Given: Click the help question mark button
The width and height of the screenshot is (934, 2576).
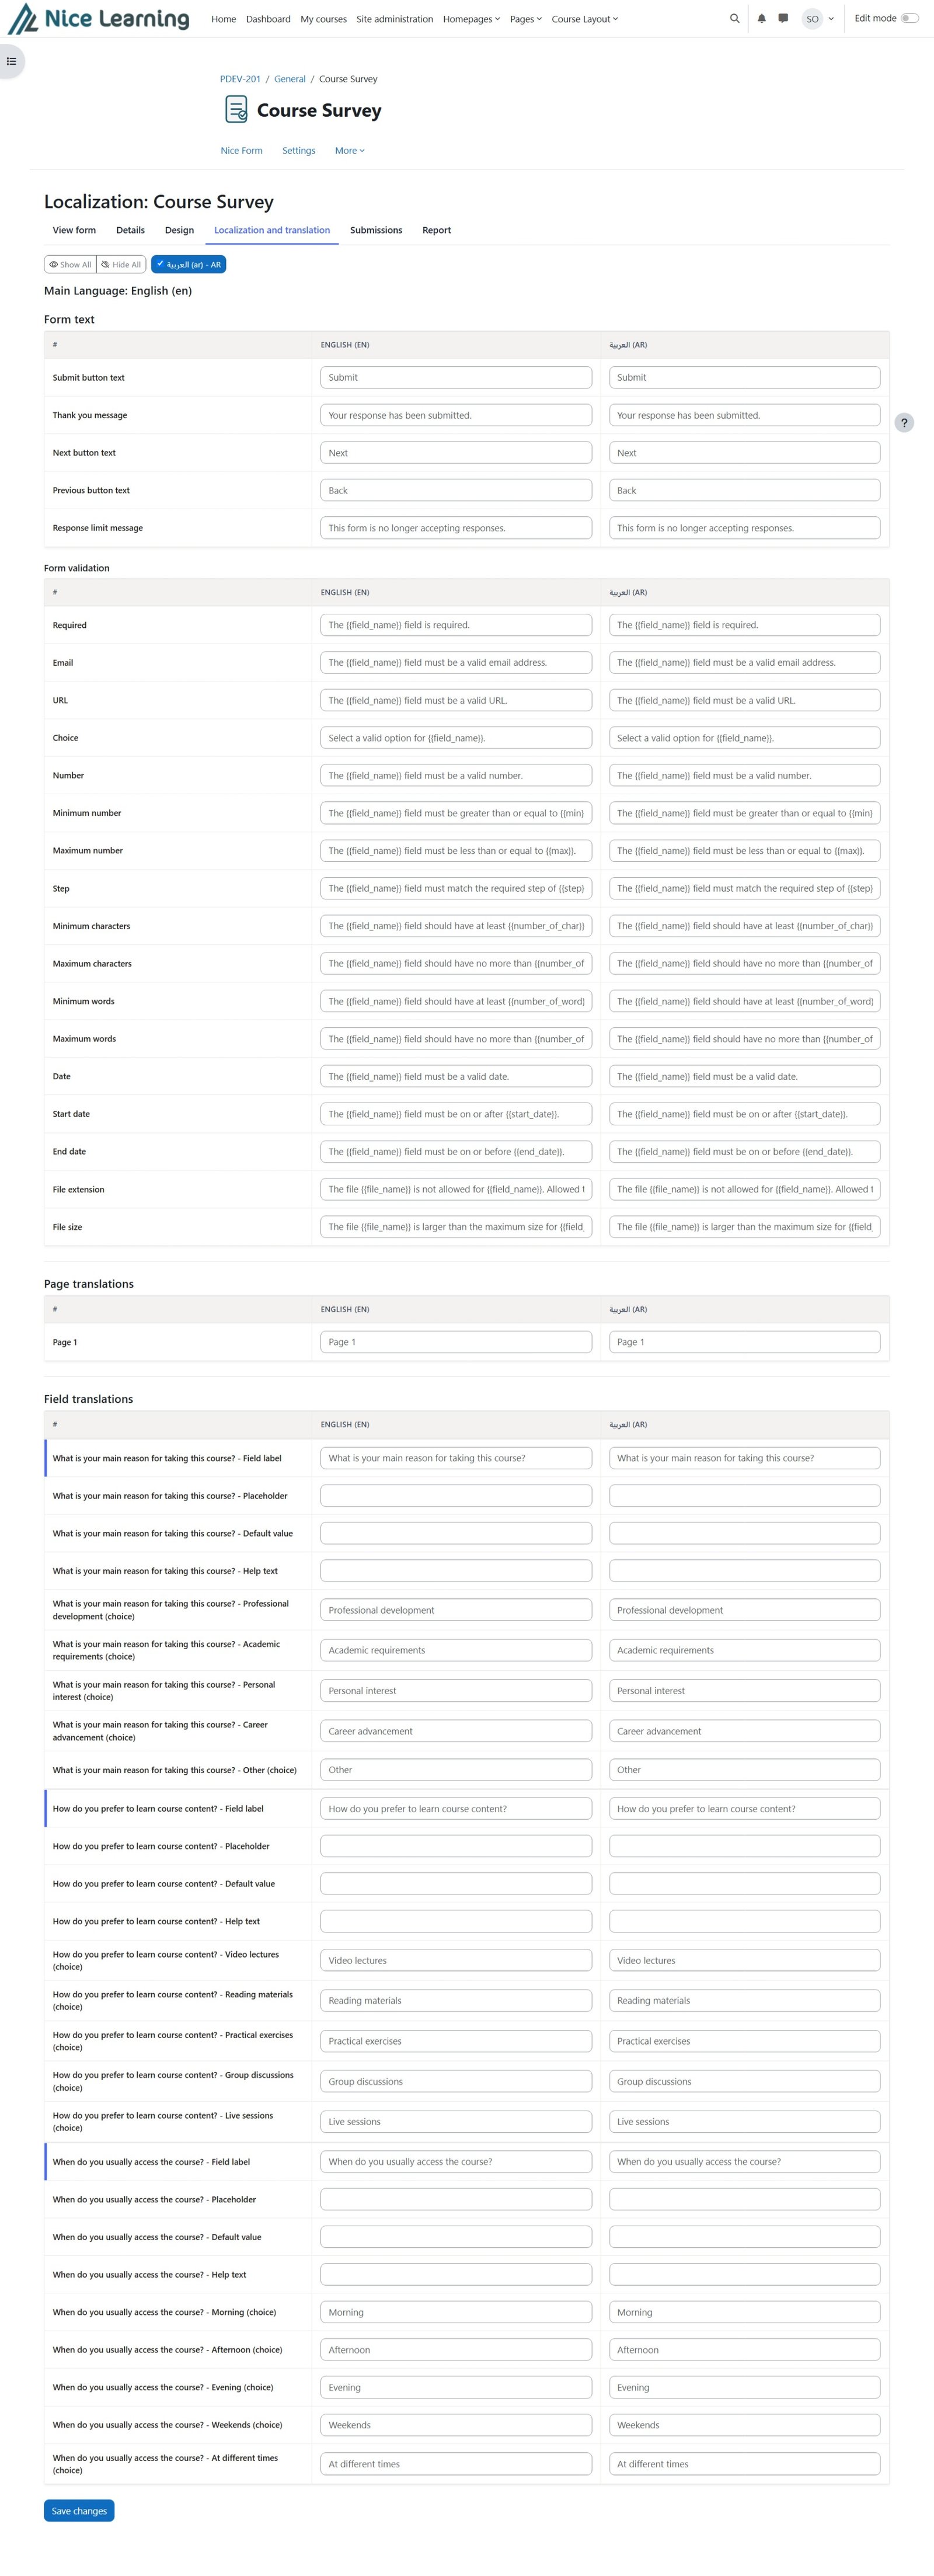Looking at the screenshot, I should [904, 423].
